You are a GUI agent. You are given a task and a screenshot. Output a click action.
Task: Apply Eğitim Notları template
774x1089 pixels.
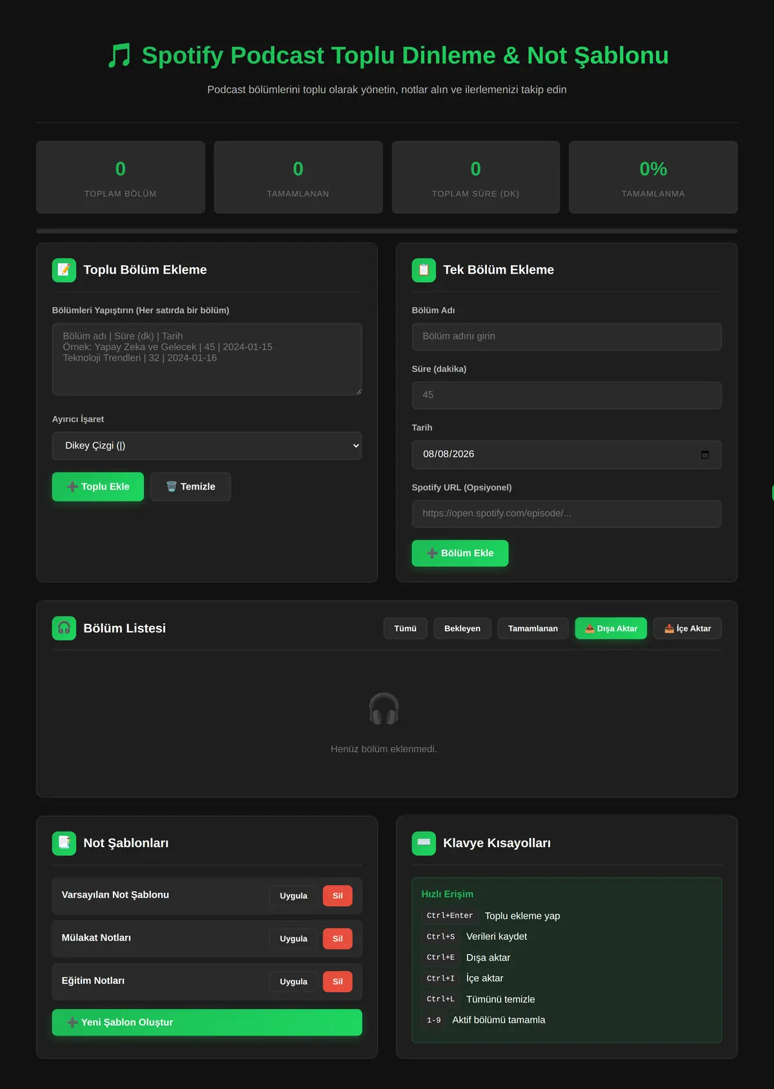(293, 981)
